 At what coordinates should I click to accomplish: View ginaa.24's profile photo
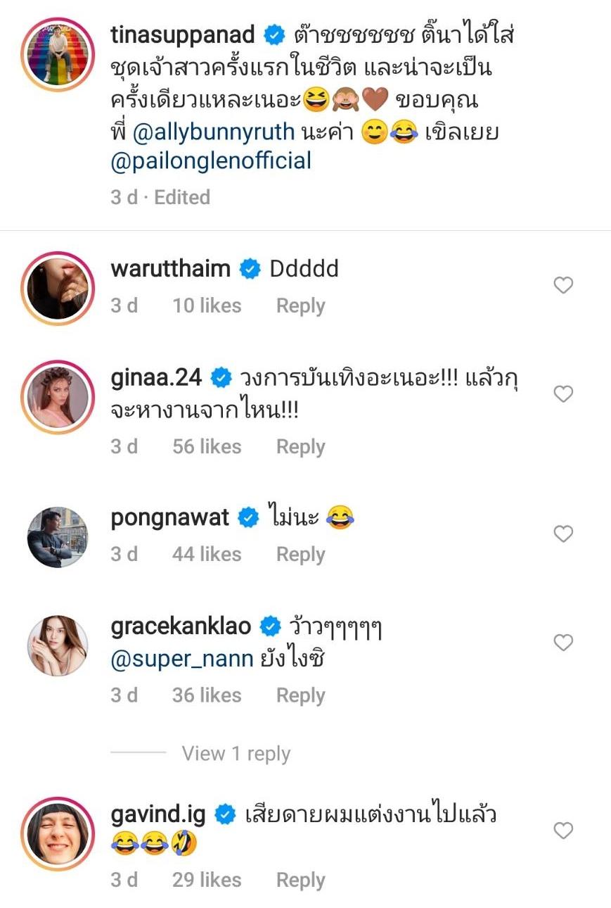coord(58,396)
